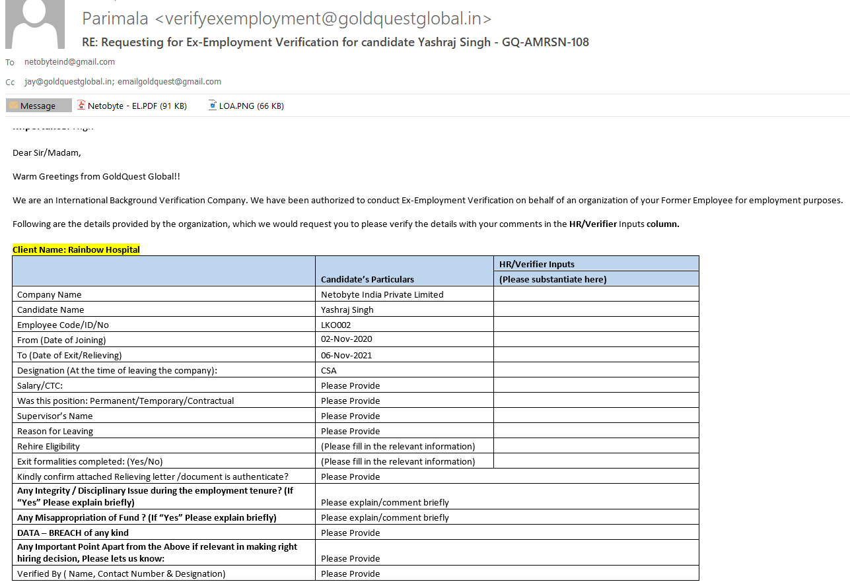Click verifier cell for Date of Joining row

[x=596, y=339]
